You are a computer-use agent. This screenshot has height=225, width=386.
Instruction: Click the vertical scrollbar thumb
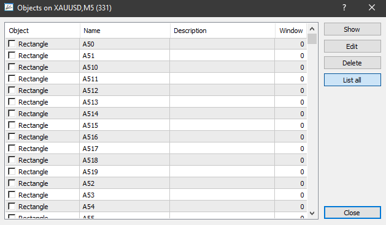312,39
